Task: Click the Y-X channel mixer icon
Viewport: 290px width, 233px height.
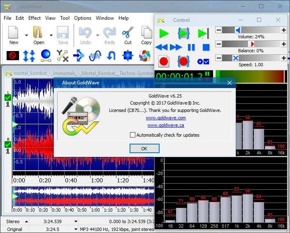Action: coord(63,56)
